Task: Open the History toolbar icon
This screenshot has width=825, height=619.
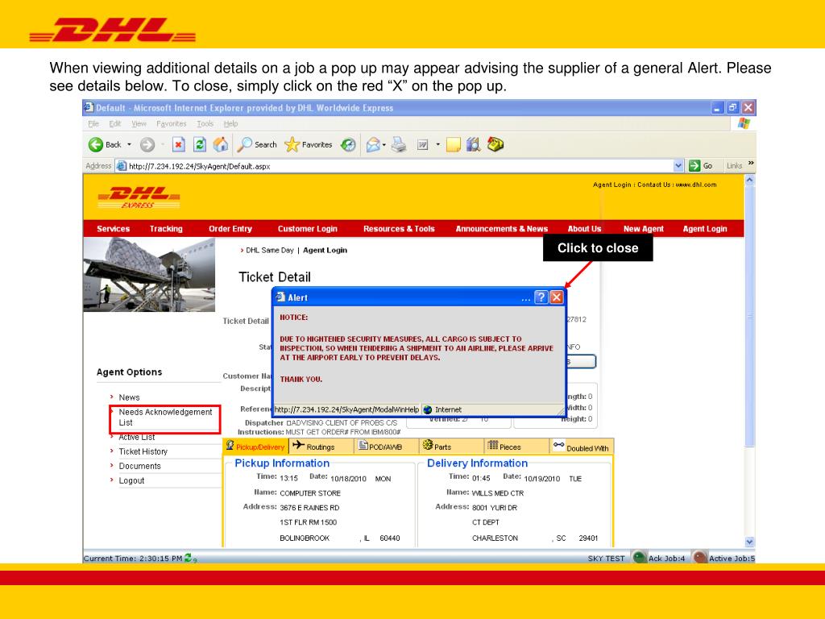Action: [x=348, y=144]
